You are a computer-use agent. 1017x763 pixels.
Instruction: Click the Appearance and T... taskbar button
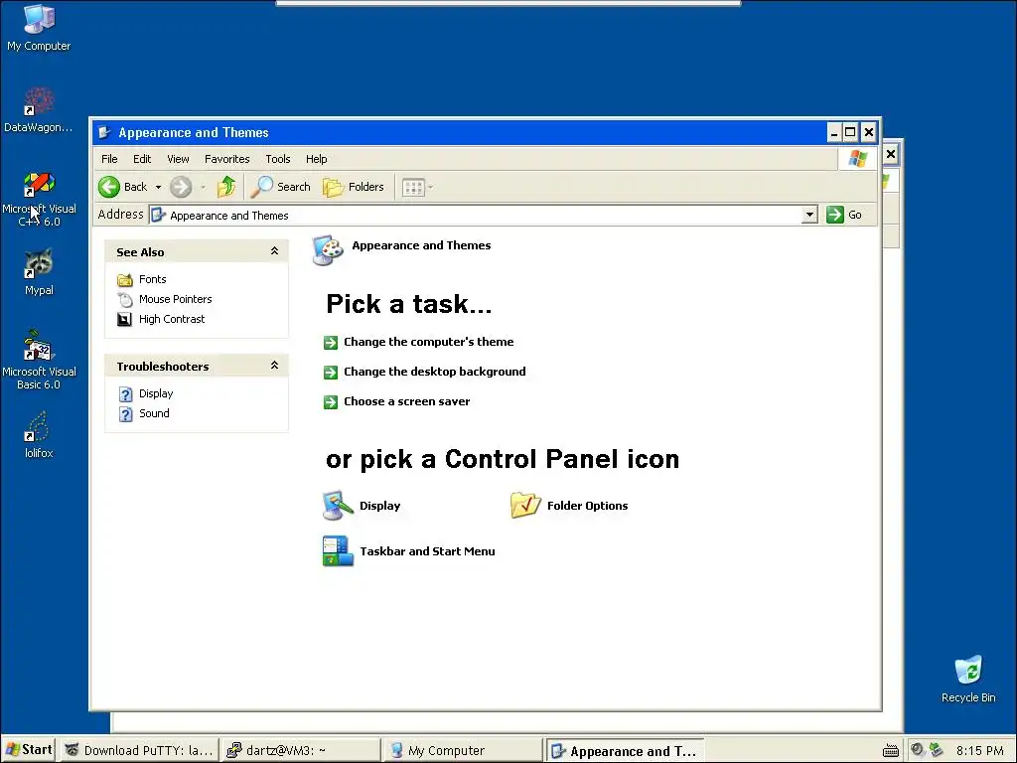point(624,751)
